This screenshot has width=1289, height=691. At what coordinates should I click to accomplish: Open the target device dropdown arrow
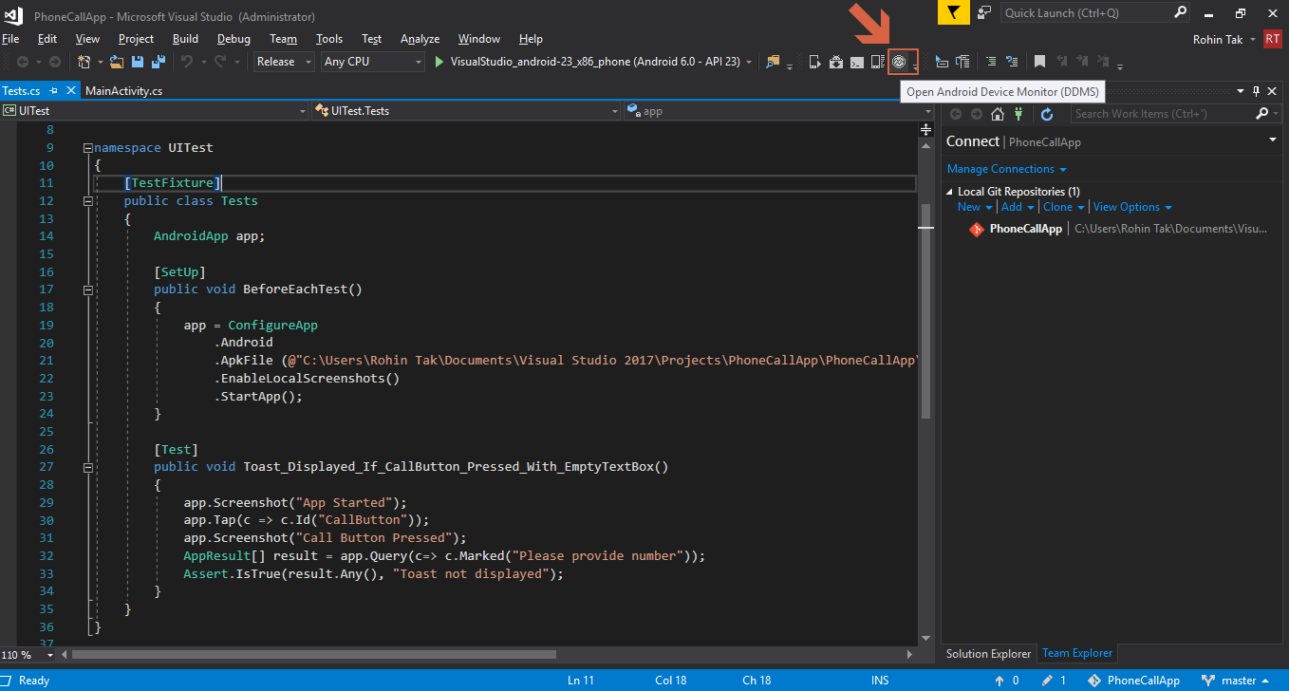point(750,62)
